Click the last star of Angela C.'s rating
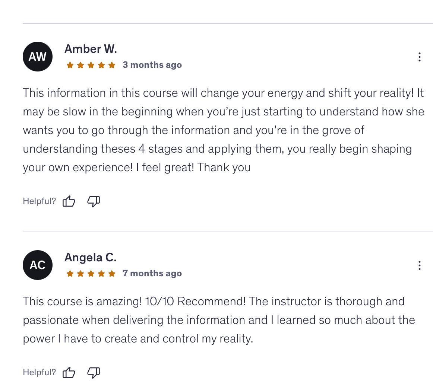 pos(112,274)
